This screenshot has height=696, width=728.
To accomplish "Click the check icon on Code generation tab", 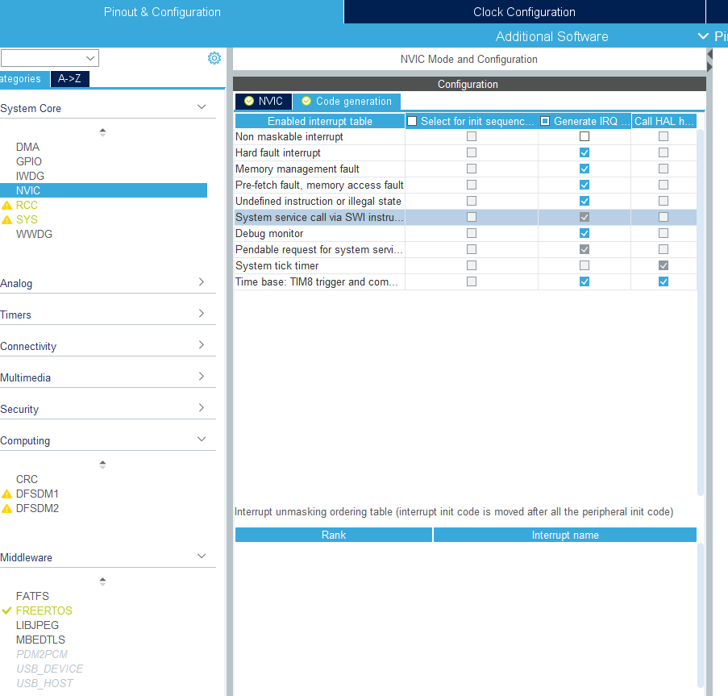I will tap(306, 102).
